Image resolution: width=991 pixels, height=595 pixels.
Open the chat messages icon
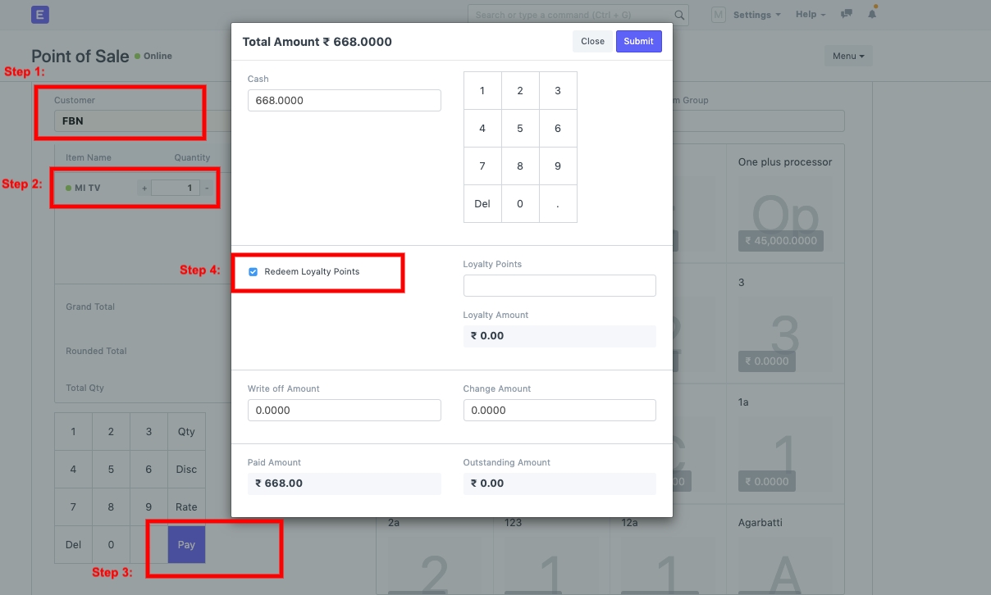pyautogui.click(x=847, y=14)
